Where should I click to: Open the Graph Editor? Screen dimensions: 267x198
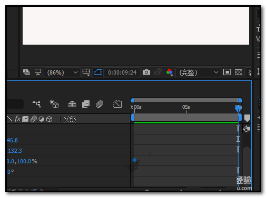coord(117,104)
